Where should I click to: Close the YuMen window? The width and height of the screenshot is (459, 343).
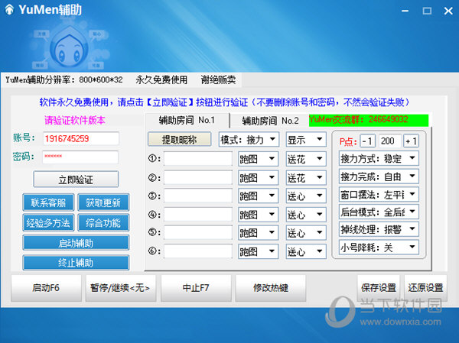click(448, 11)
